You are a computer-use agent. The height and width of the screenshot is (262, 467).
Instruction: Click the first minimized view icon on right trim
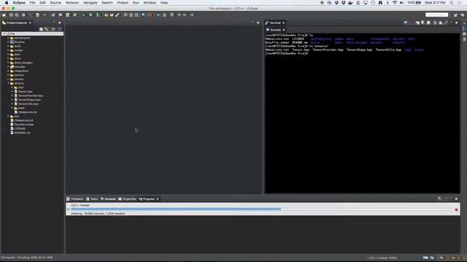click(x=464, y=29)
